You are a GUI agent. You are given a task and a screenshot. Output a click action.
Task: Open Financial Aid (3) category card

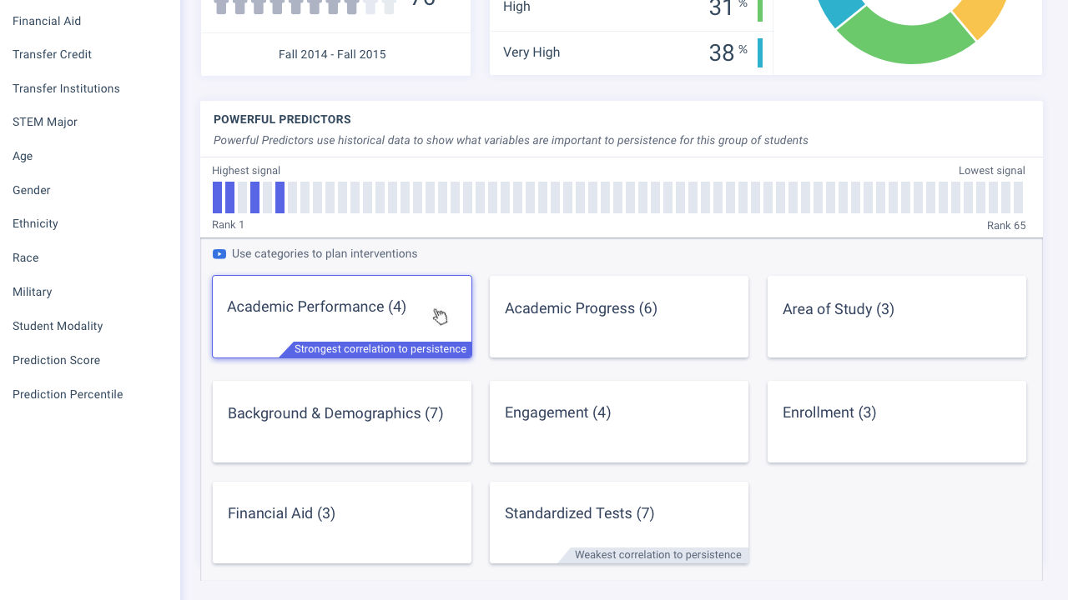pyautogui.click(x=342, y=522)
